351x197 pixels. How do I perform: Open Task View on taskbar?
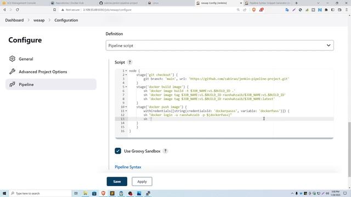[x=76, y=193]
